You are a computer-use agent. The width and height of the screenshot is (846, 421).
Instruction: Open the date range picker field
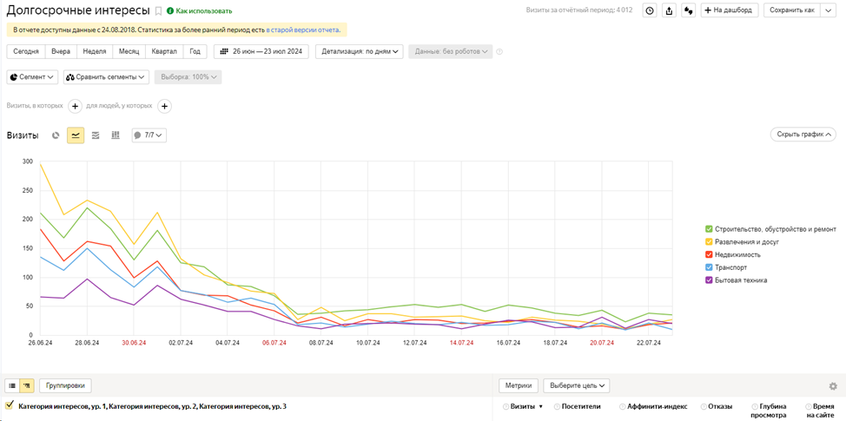tap(261, 51)
